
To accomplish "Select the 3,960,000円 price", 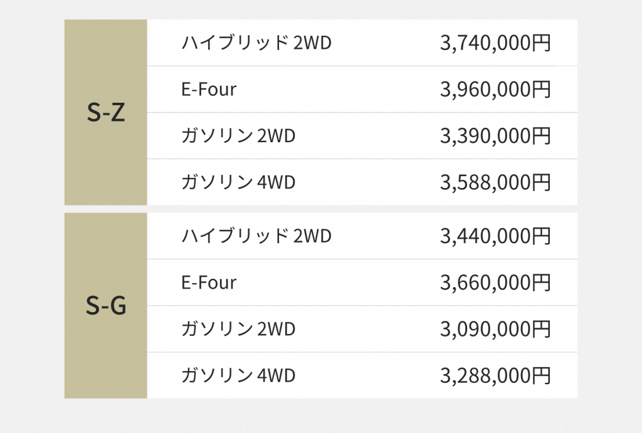I will coord(495,89).
